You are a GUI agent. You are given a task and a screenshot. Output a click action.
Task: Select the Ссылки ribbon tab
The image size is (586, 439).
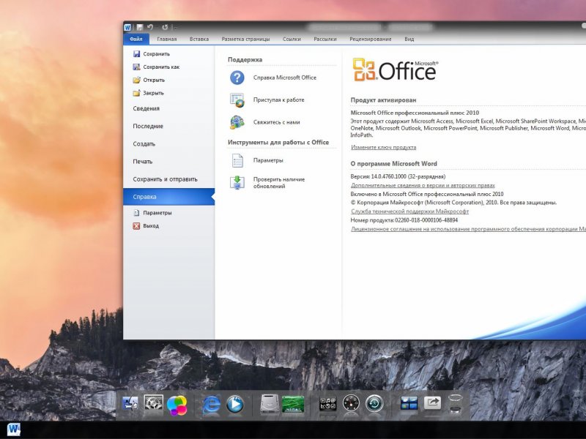292,39
